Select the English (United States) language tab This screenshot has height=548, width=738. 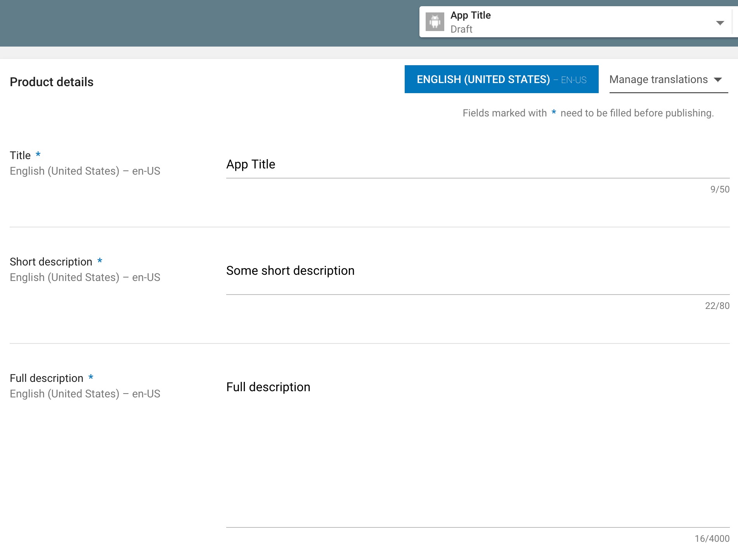coord(501,79)
